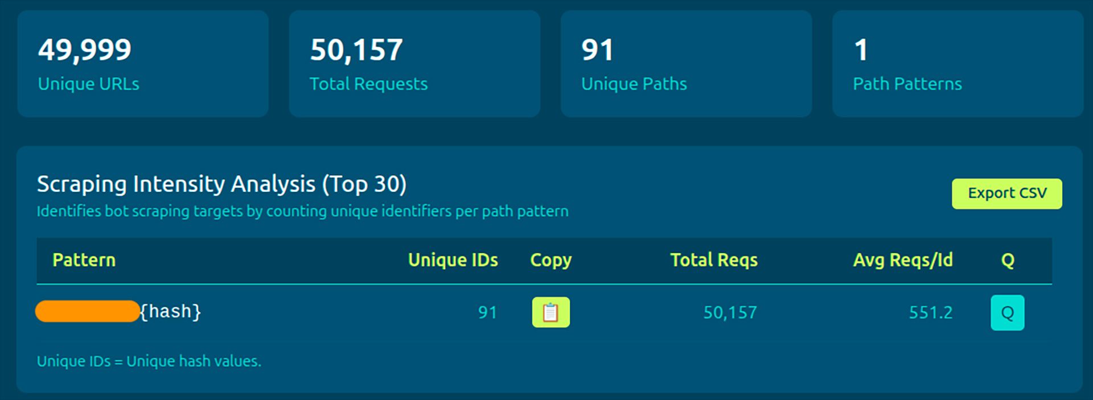Sort by the Pattern column header

pyautogui.click(x=84, y=260)
